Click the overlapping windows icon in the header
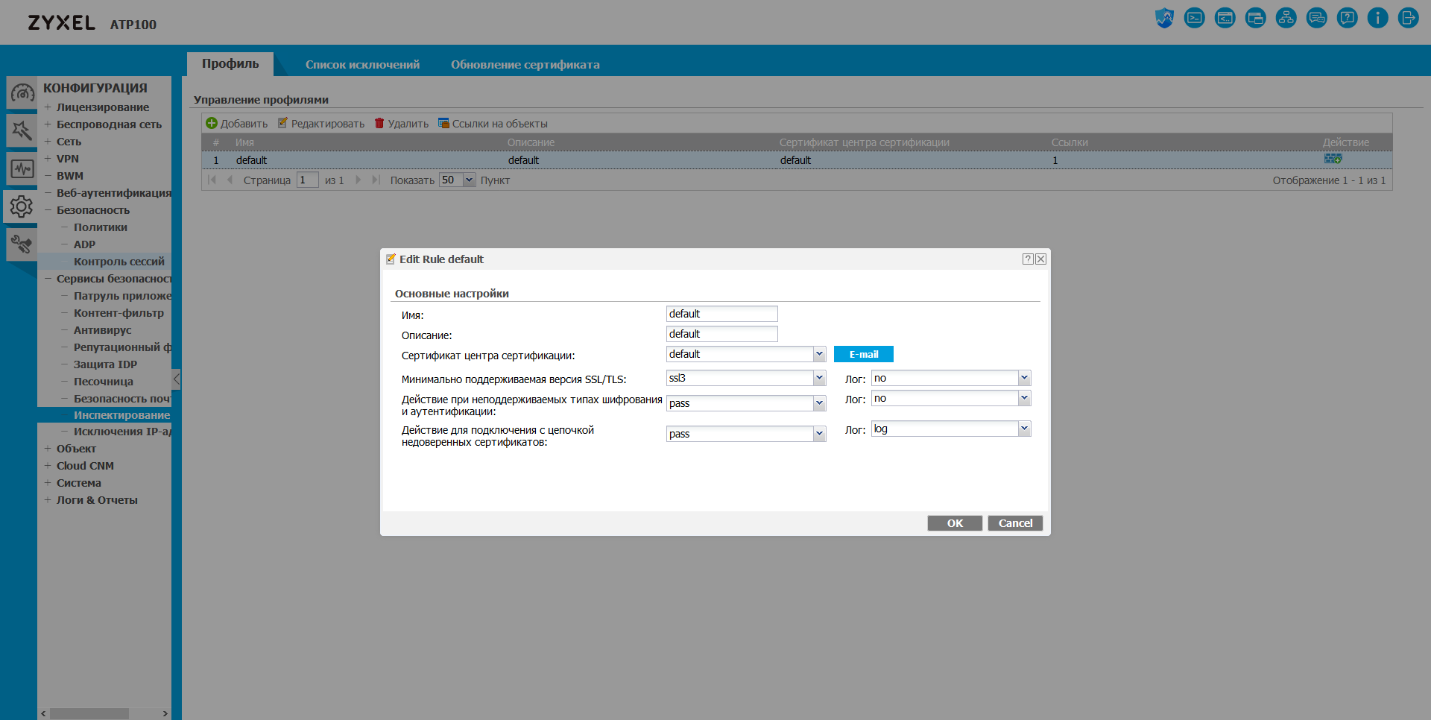 (1256, 18)
